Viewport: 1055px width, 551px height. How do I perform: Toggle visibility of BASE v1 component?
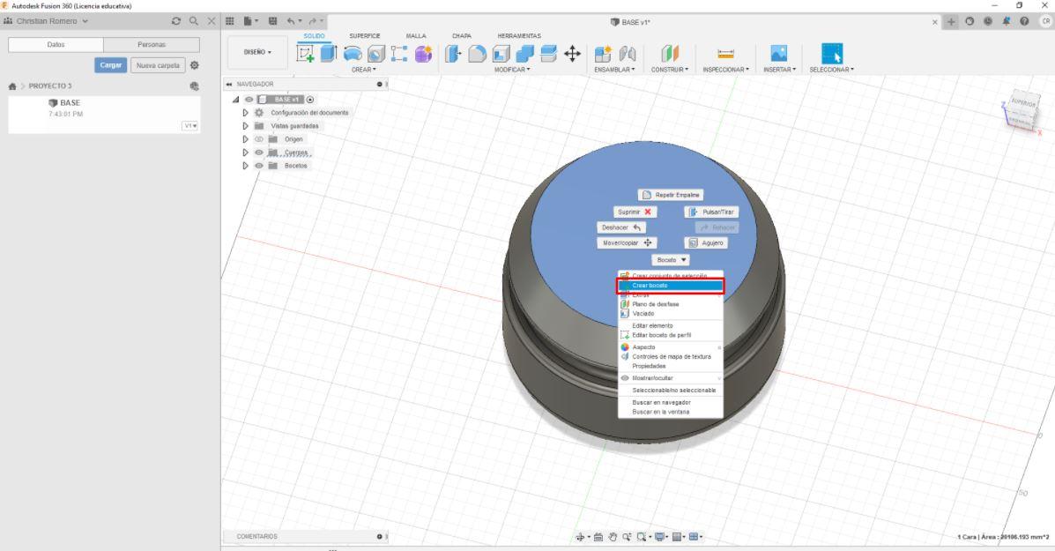coord(249,100)
